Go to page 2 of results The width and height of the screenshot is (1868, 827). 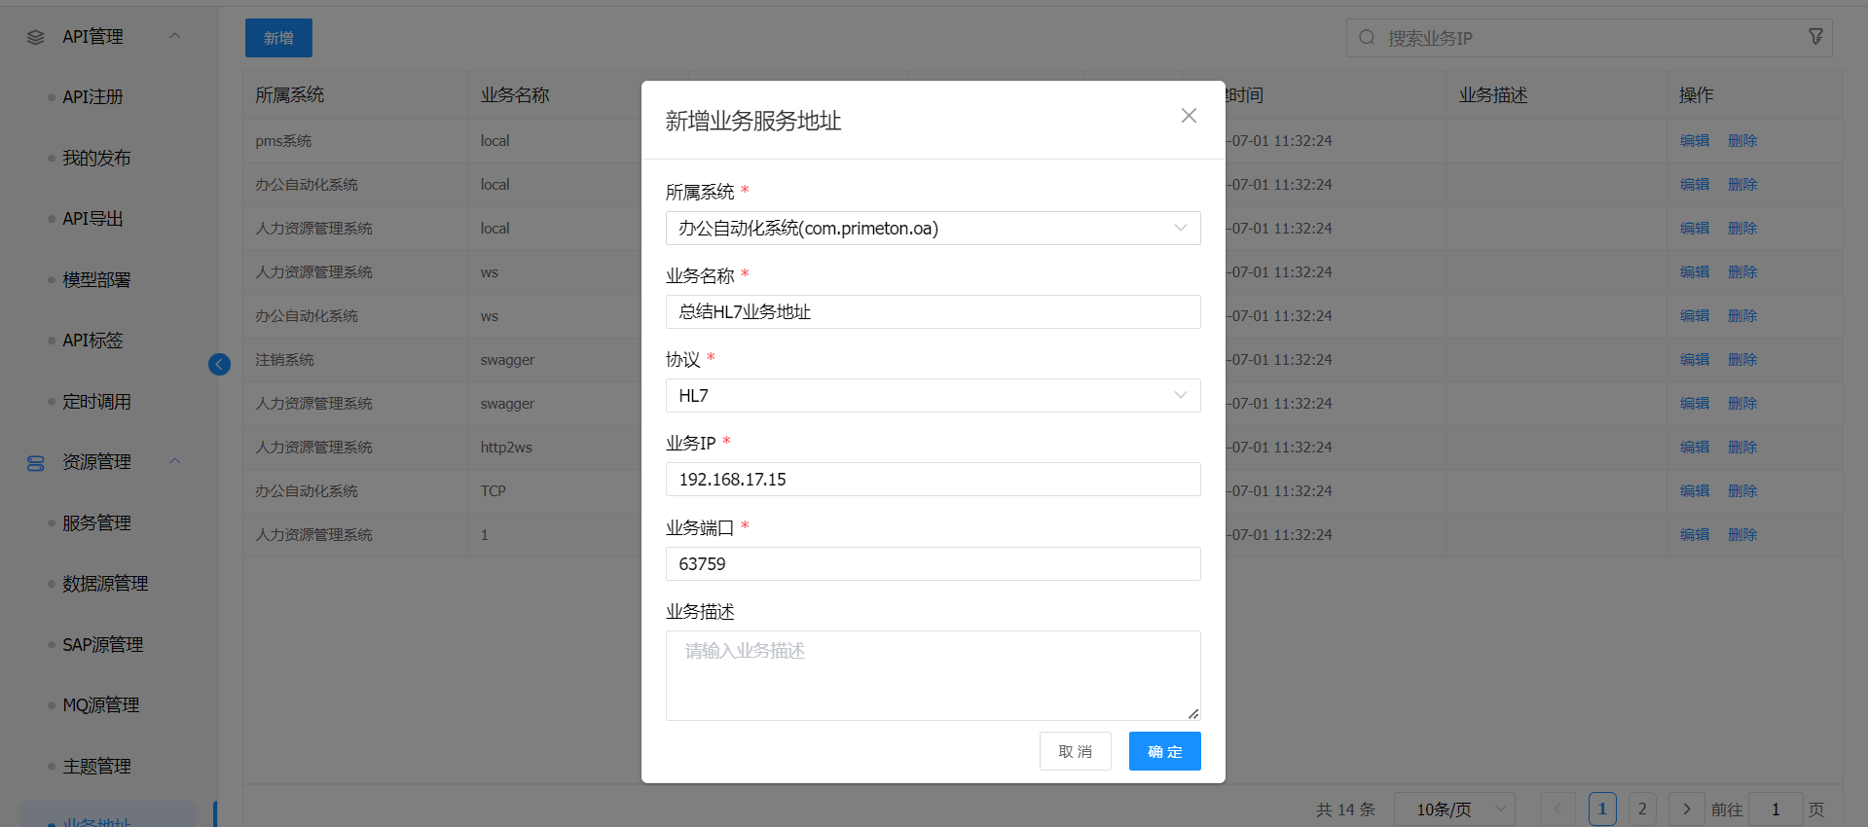pos(1642,809)
